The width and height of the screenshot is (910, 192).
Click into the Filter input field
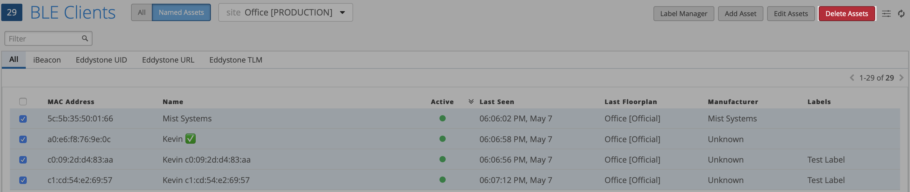pyautogui.click(x=42, y=39)
